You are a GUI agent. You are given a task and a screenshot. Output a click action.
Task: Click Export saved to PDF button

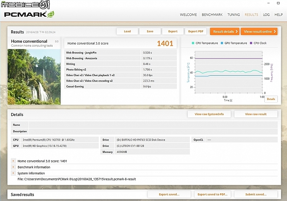click(212, 194)
